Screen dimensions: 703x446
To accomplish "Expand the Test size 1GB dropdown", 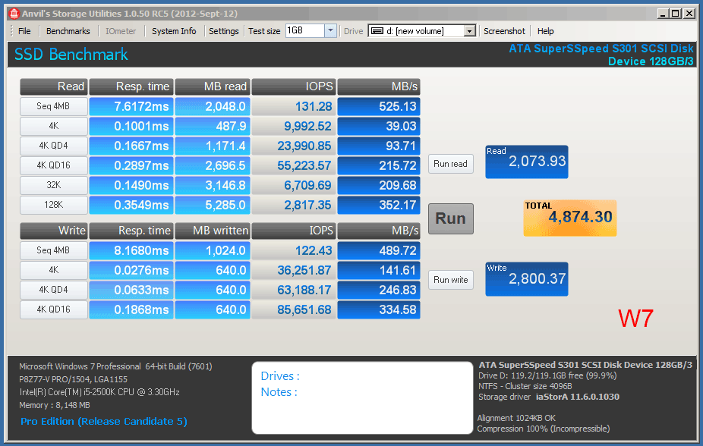I will tap(330, 31).
